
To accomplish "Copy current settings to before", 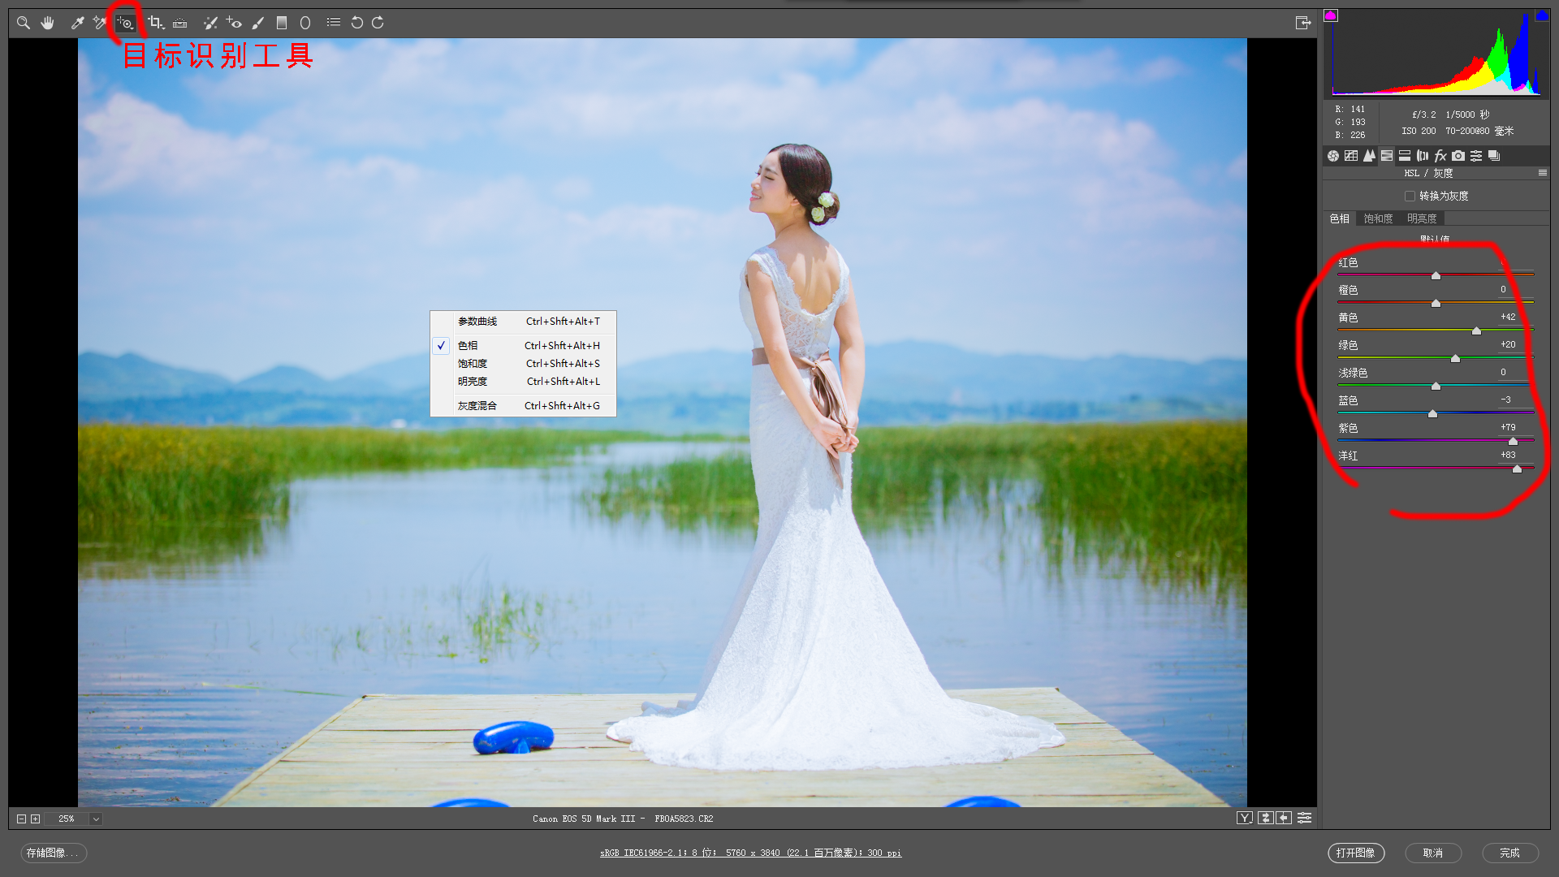I will [x=1284, y=819].
